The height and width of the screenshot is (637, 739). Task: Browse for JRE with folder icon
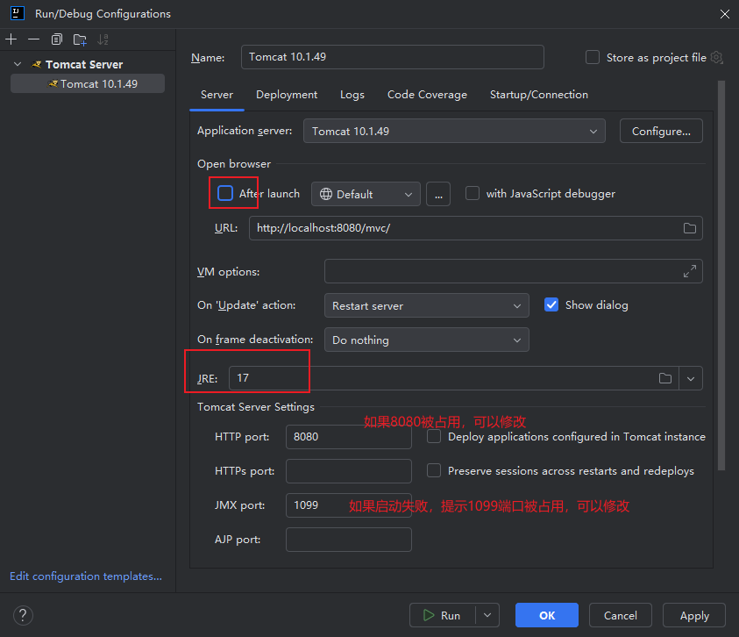point(665,378)
